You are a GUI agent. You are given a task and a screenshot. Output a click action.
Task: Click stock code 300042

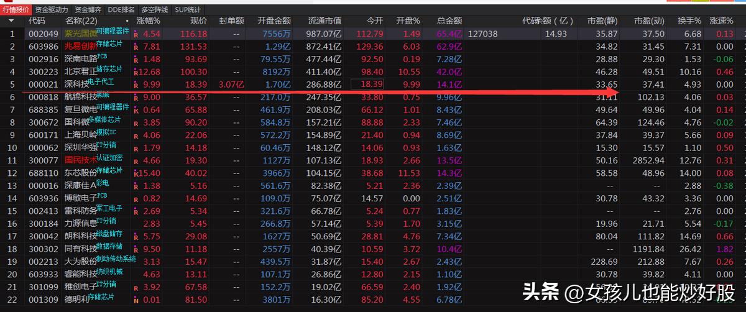tap(43, 236)
